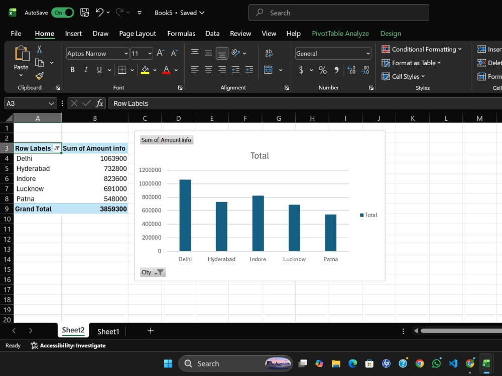Toggle Underline formatting
This screenshot has height=376, width=502.
point(99,70)
